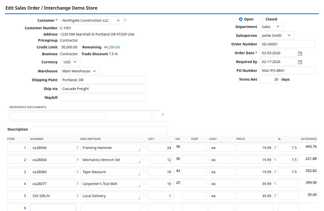This screenshot has height=211, width=324.
Task: Tick the Reference Documents checkbox
Action: [153, 115]
